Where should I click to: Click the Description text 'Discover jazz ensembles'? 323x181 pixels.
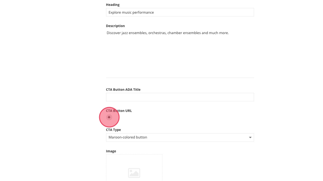pyautogui.click(x=127, y=33)
